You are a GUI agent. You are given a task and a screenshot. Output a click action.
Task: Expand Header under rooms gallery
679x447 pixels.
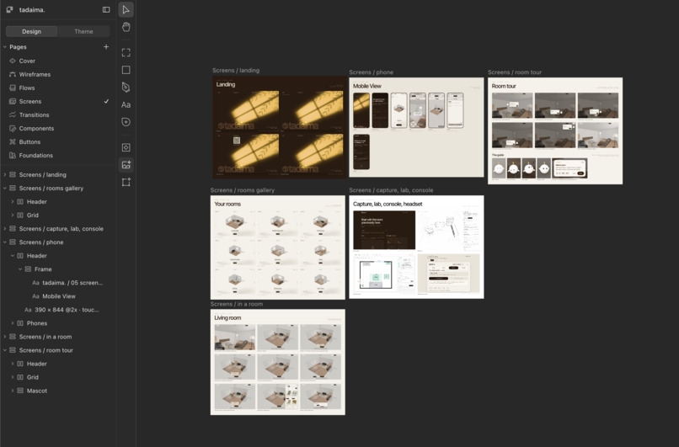click(13, 202)
